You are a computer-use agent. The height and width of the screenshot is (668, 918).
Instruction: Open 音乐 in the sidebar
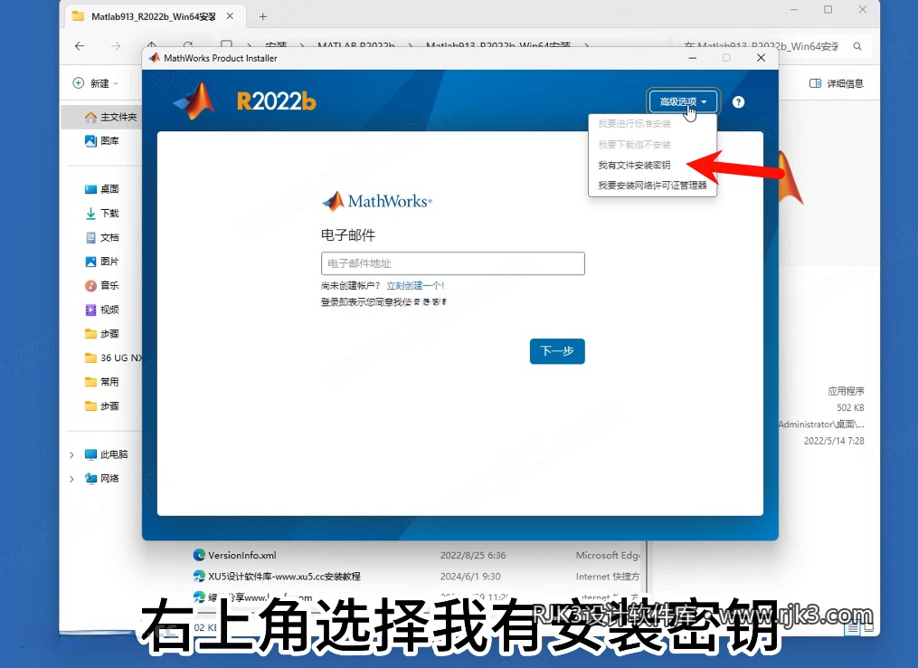coord(102,285)
